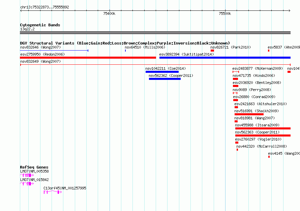Click the blue nsv562362 Cooper2011 bar

pos(165,79)
